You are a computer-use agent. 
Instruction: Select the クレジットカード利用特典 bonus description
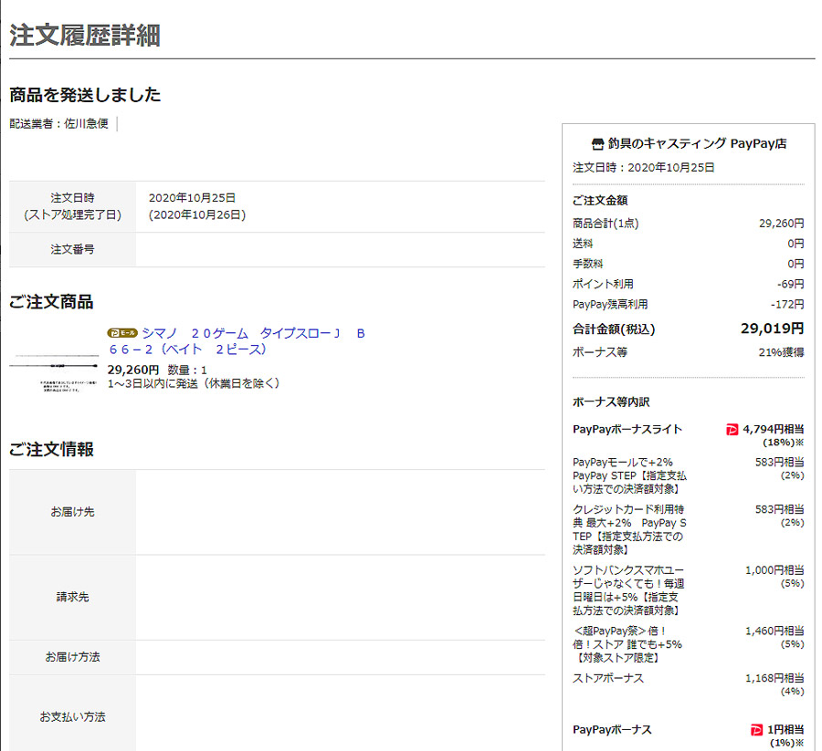(x=629, y=529)
